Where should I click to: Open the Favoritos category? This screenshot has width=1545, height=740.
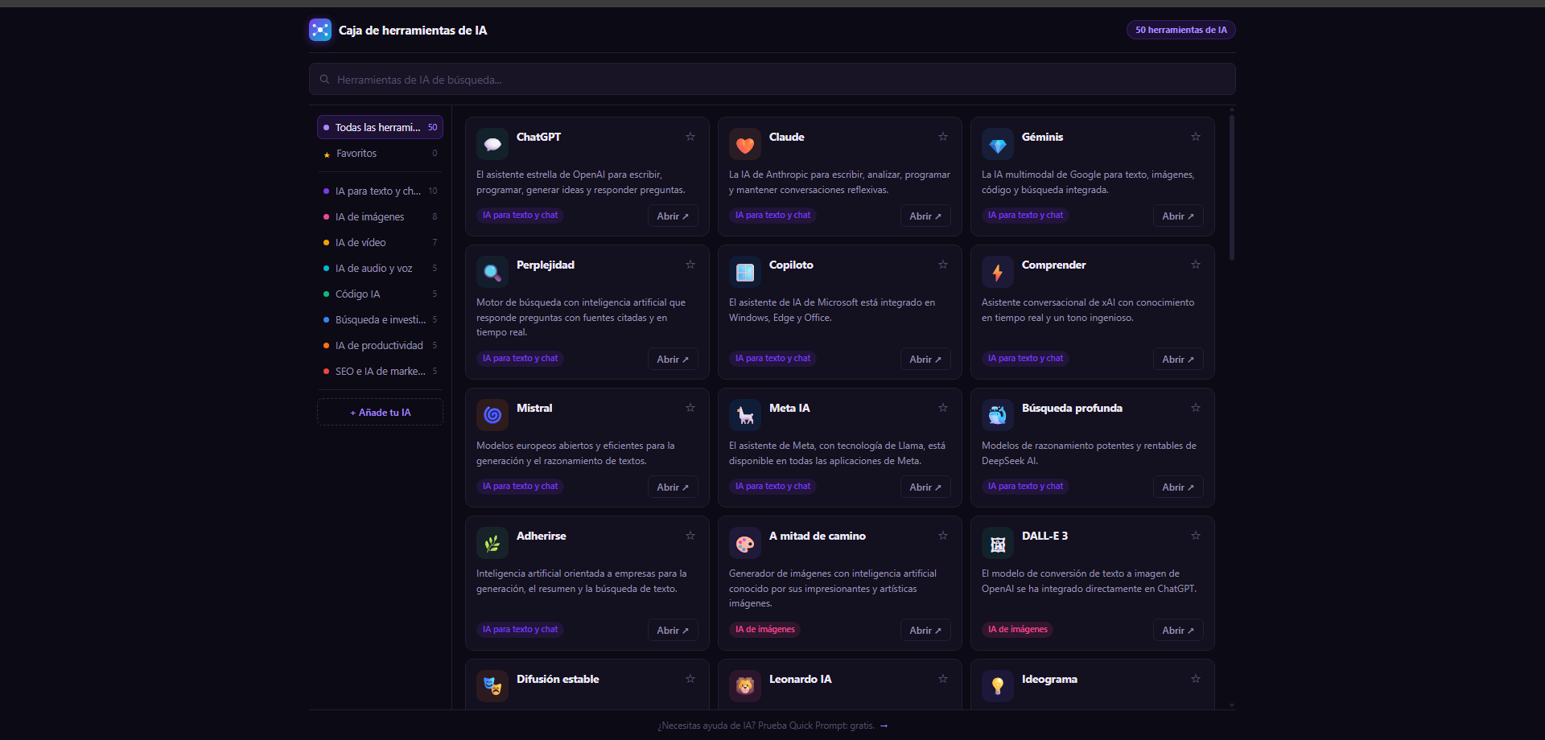[380, 153]
